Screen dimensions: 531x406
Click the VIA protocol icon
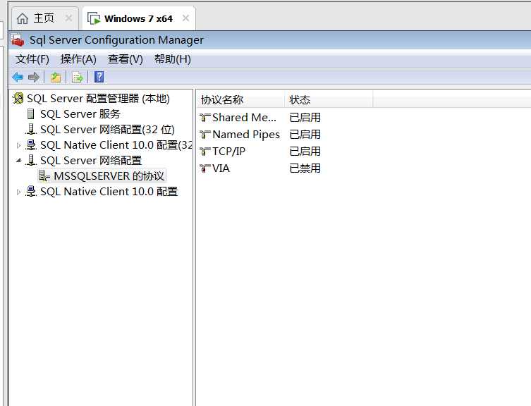(x=205, y=168)
